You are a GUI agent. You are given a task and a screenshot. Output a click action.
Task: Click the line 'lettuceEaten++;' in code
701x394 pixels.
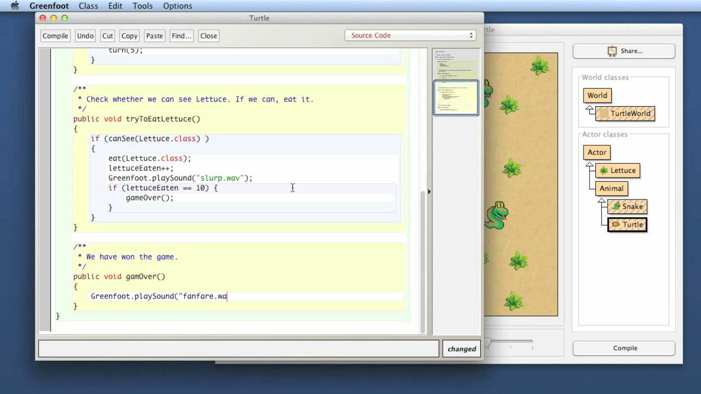click(141, 168)
